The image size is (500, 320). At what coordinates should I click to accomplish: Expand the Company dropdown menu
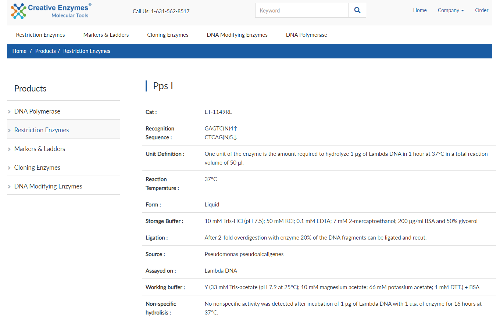[x=451, y=10]
